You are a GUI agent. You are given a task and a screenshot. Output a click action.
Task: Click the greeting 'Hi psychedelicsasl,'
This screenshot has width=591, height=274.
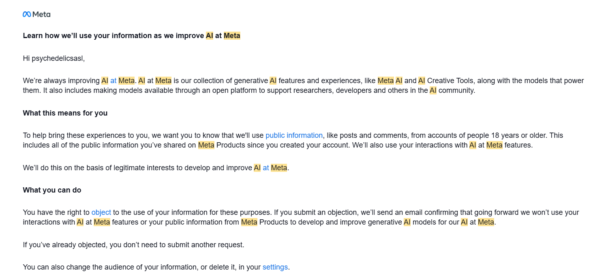(x=54, y=58)
